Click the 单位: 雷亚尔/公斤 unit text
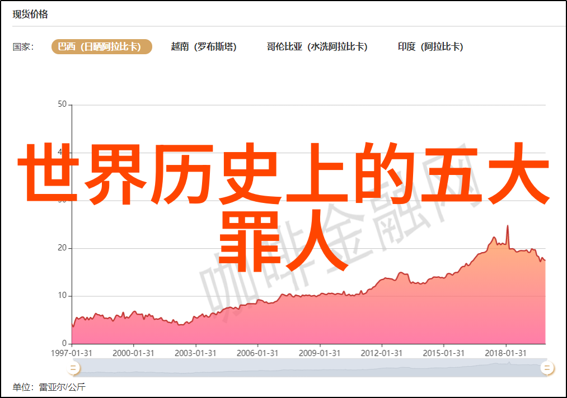This screenshot has height=398, width=567. coord(49,387)
